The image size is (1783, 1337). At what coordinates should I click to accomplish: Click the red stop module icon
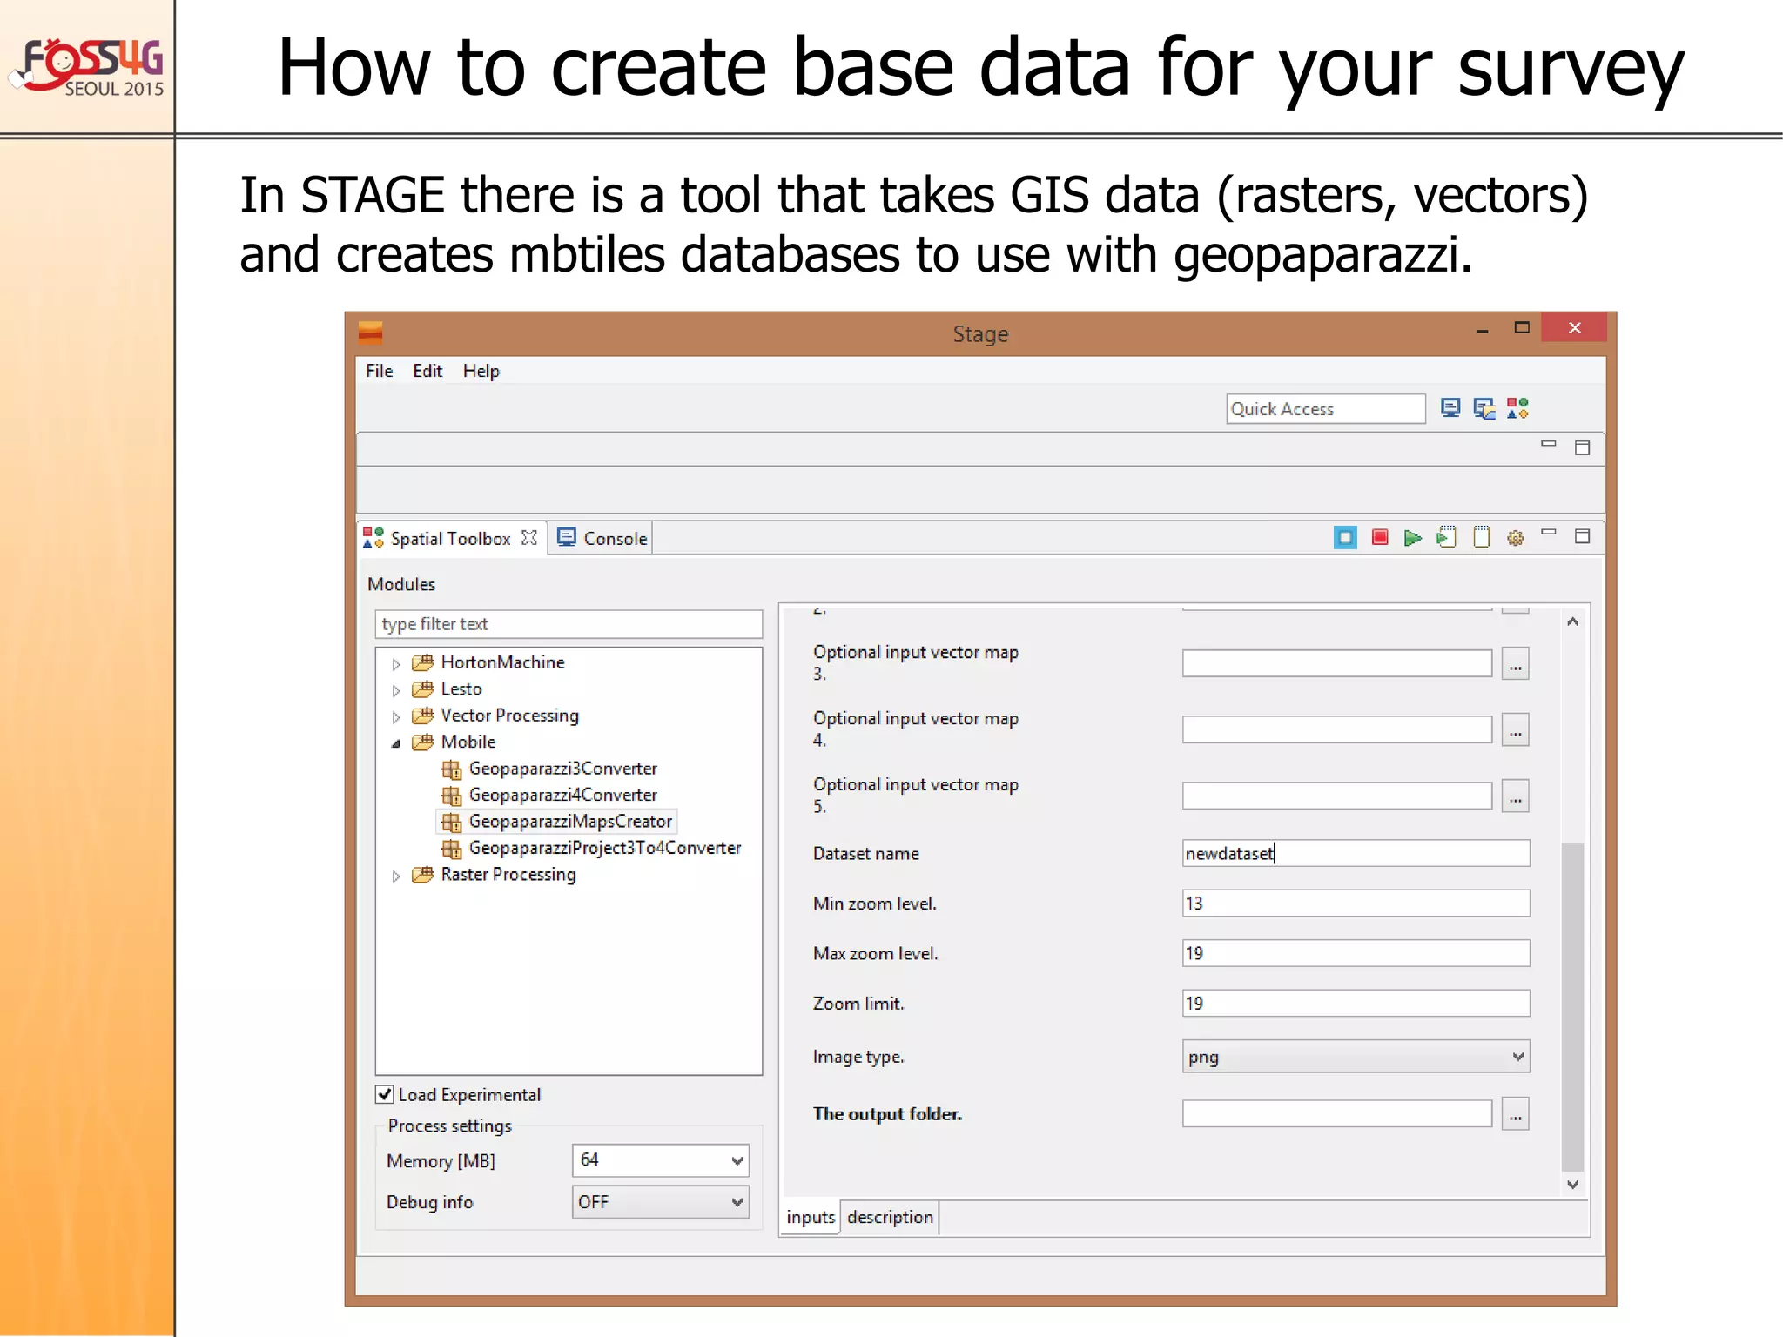point(1380,538)
